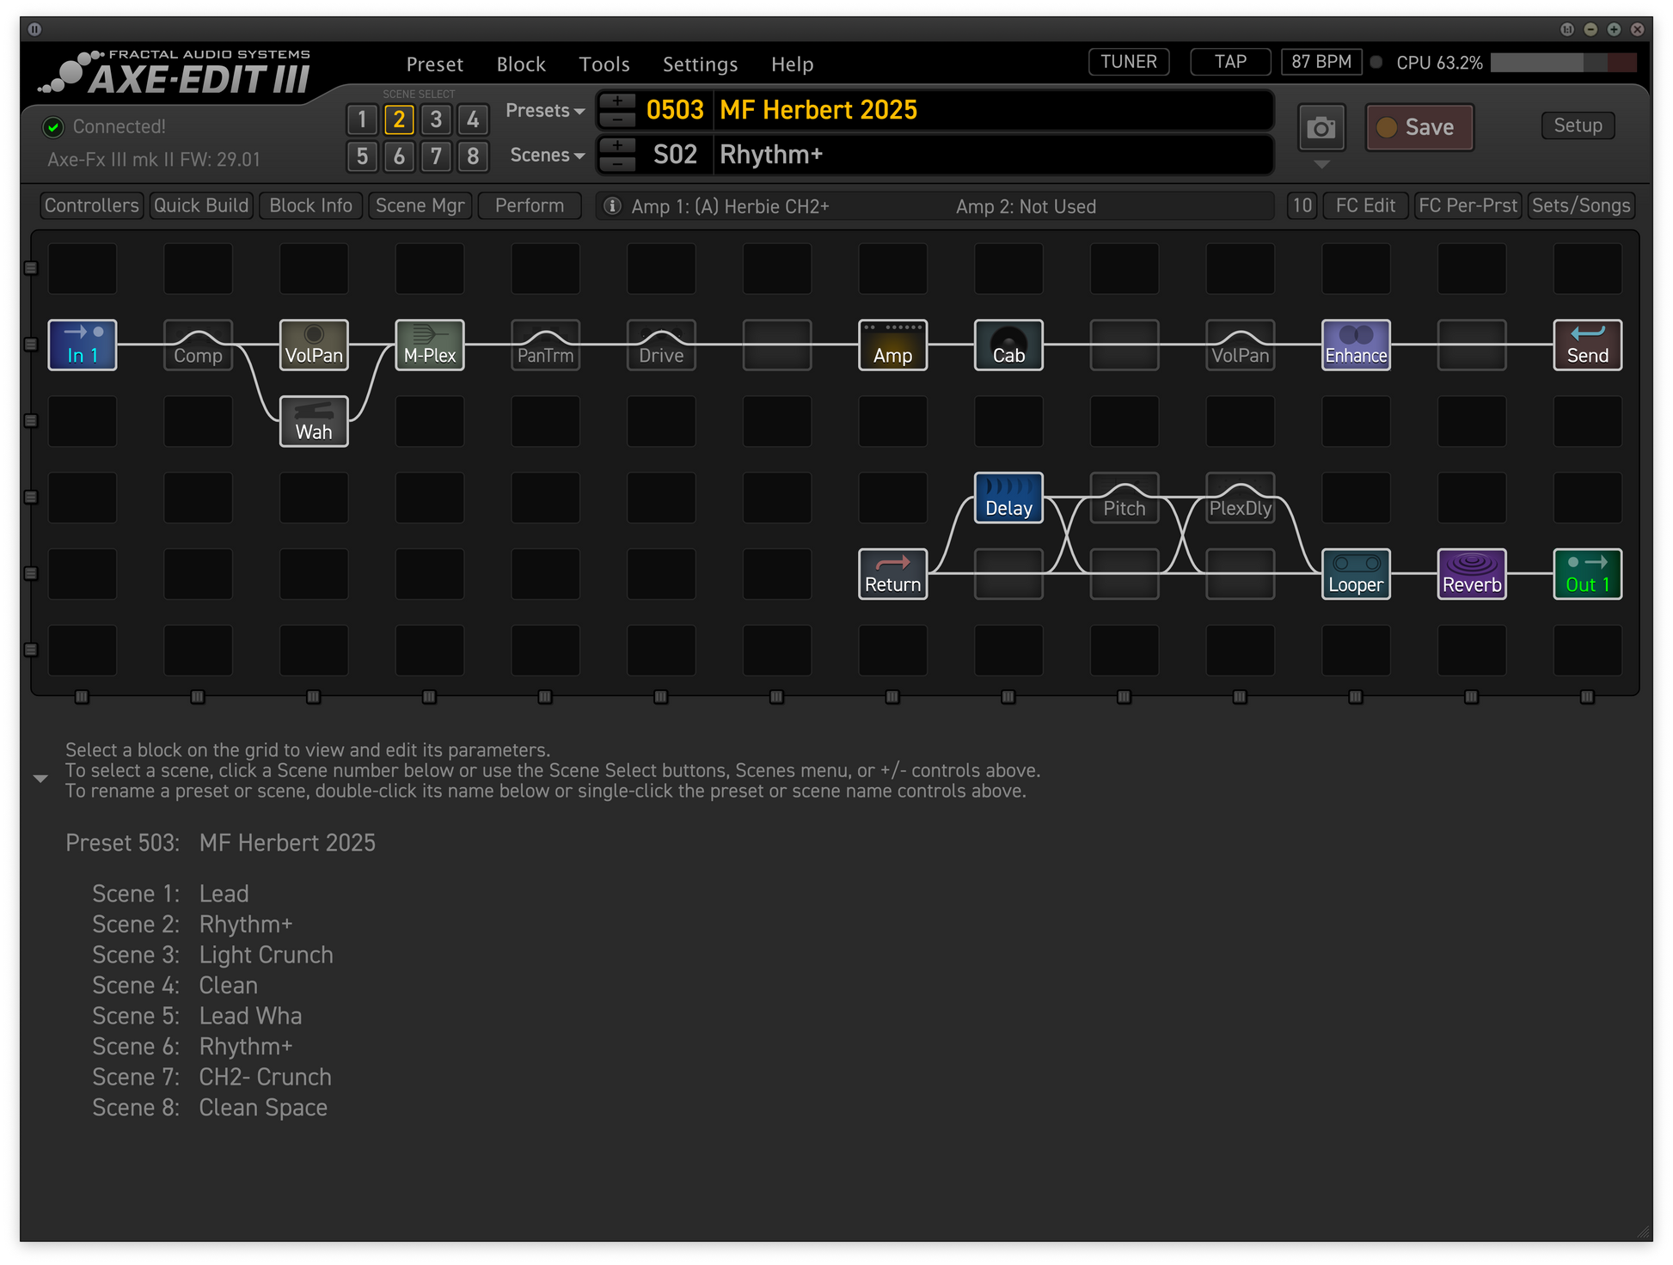The width and height of the screenshot is (1673, 1265).
Task: Click the In 1 input block
Action: (x=83, y=345)
